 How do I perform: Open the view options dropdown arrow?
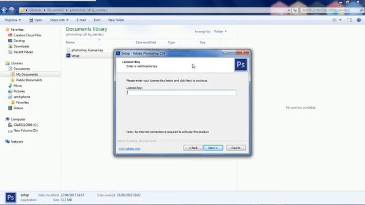[x=340, y=20]
